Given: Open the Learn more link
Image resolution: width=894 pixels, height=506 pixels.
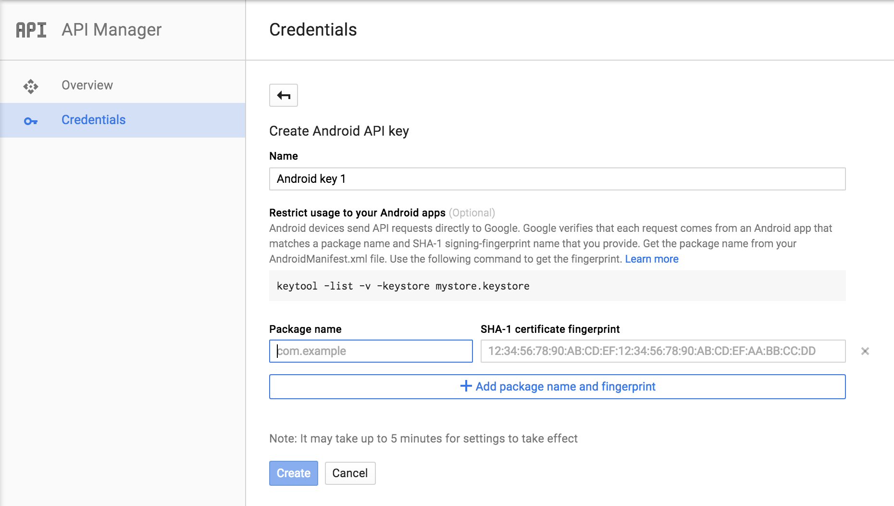Looking at the screenshot, I should tap(651, 259).
